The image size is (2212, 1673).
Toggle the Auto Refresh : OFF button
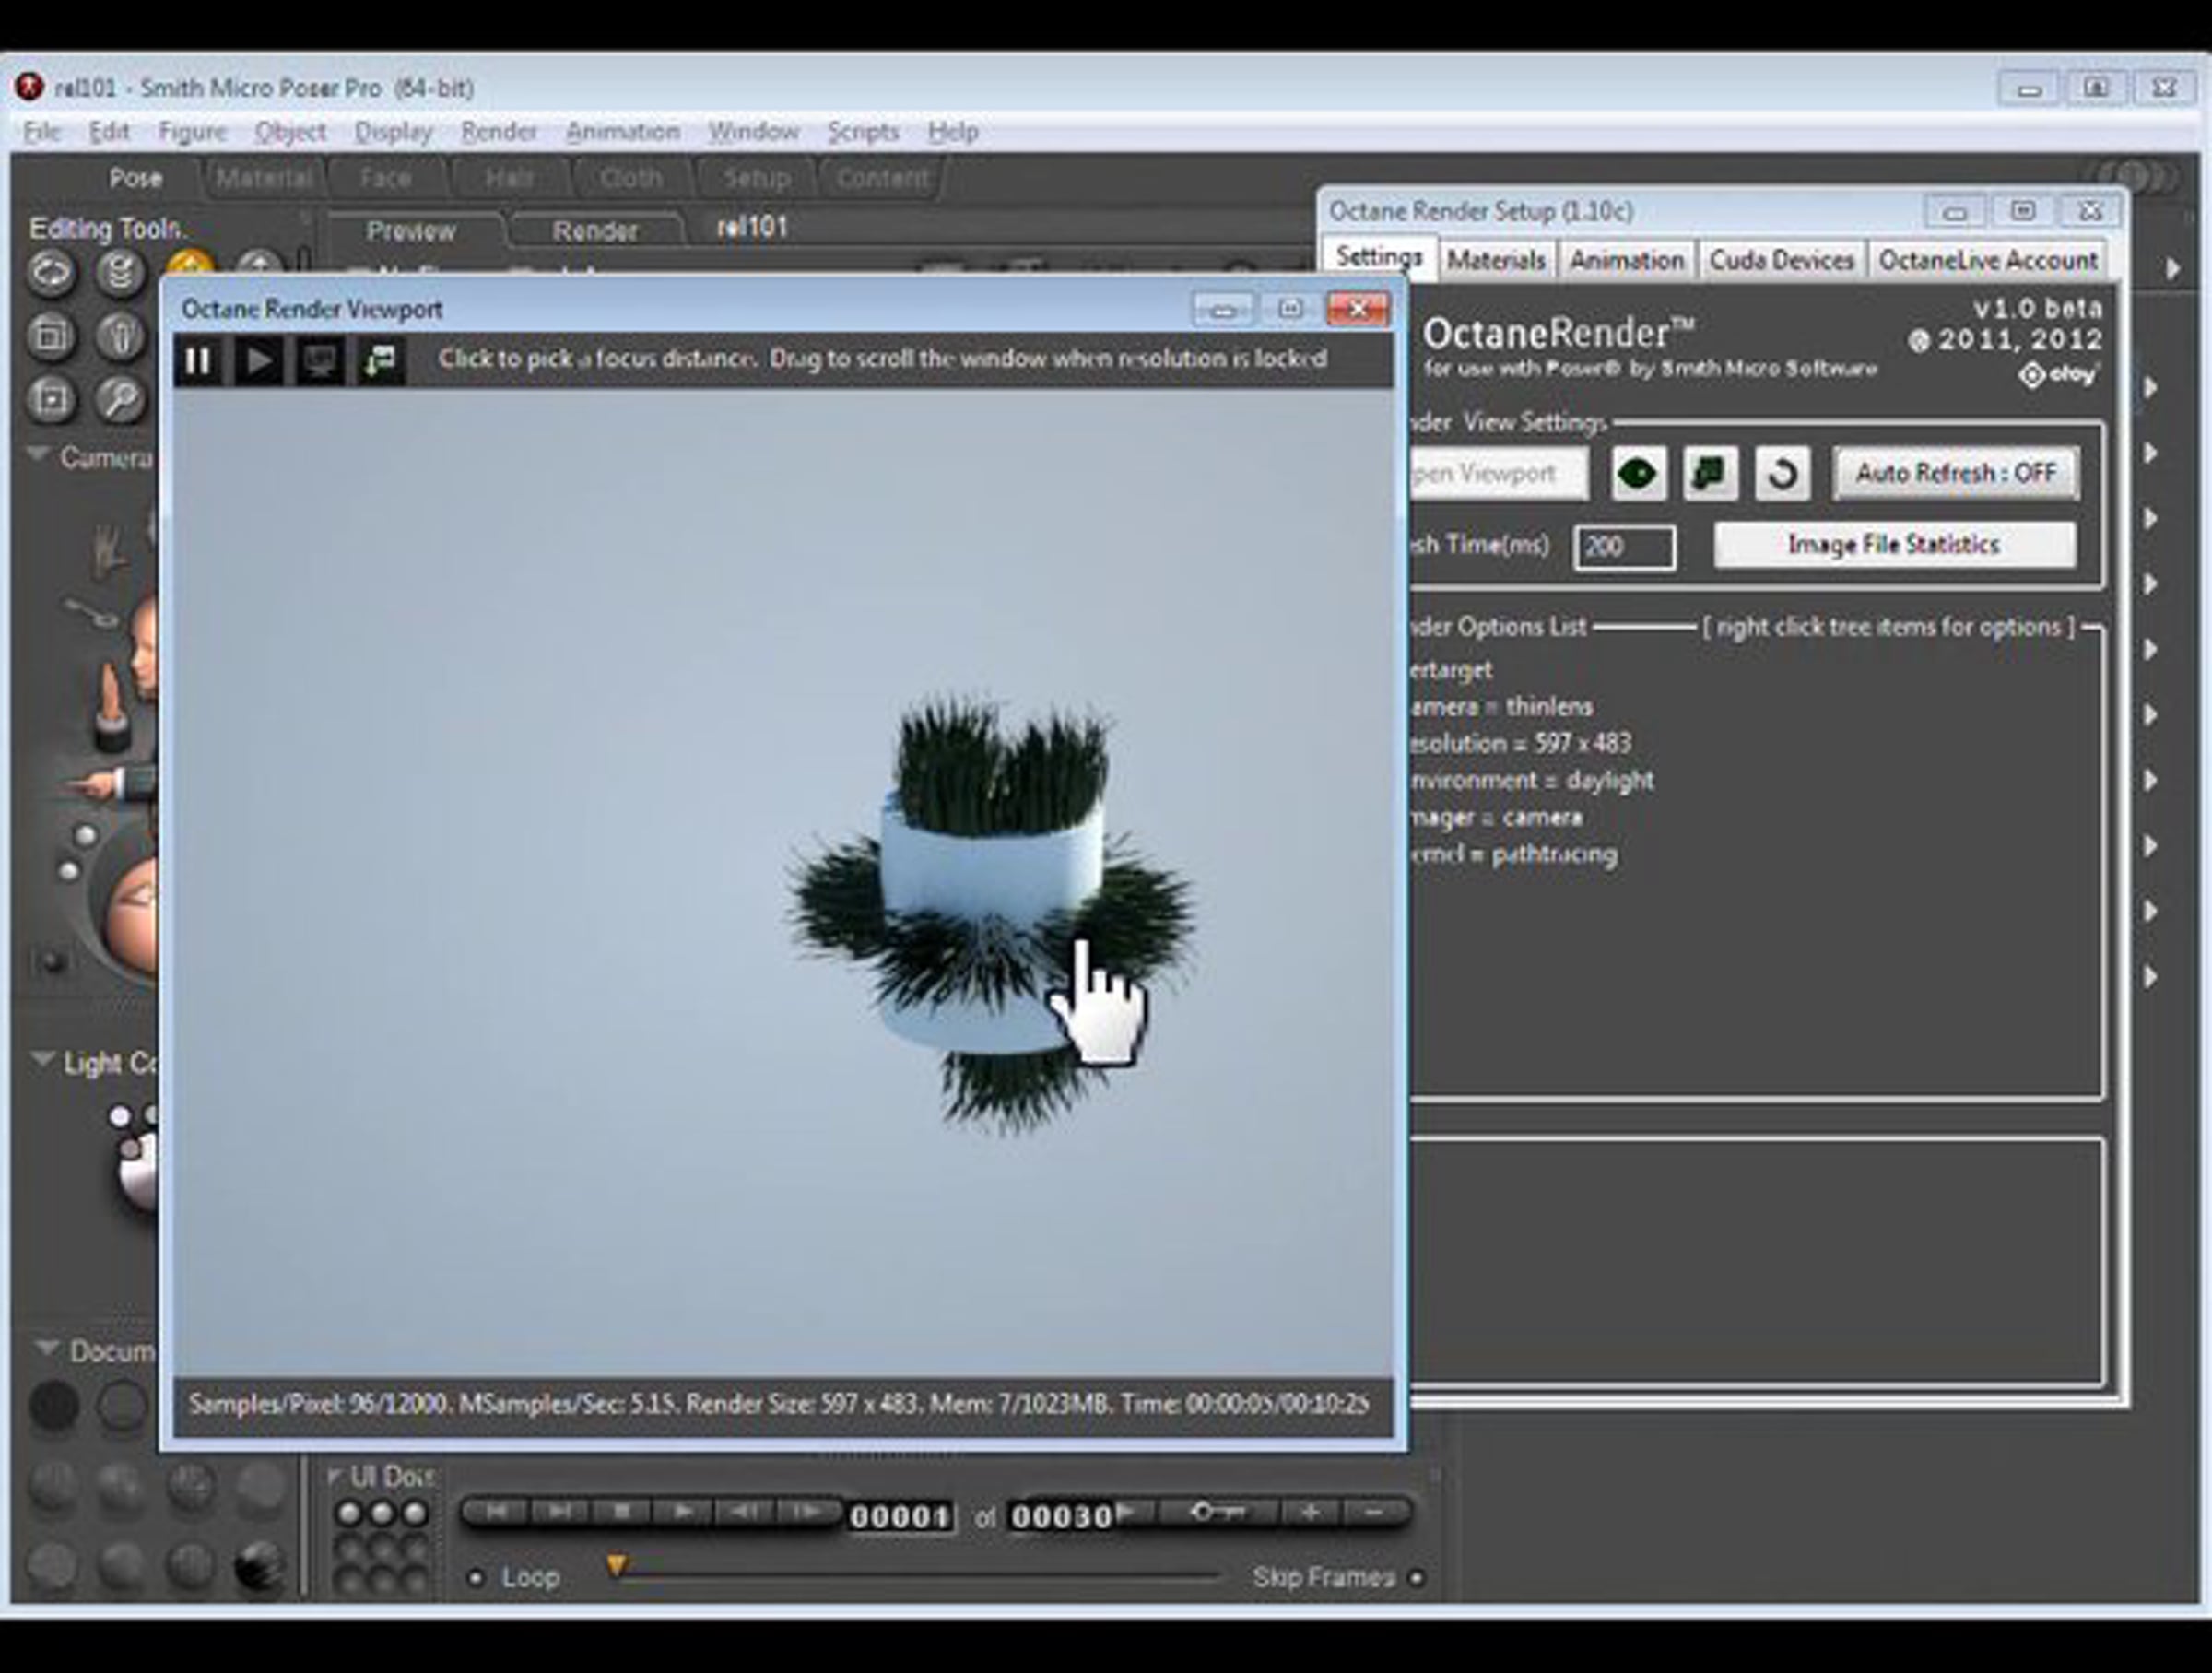1956,473
